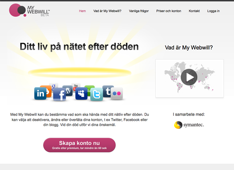Viewport: 234px width, 170px height.
Task: Click Logga in
Action: tap(213, 11)
